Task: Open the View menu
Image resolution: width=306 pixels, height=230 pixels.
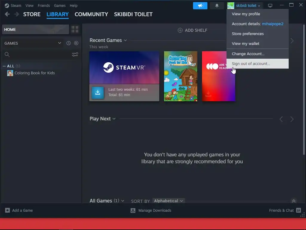Action: [29, 5]
